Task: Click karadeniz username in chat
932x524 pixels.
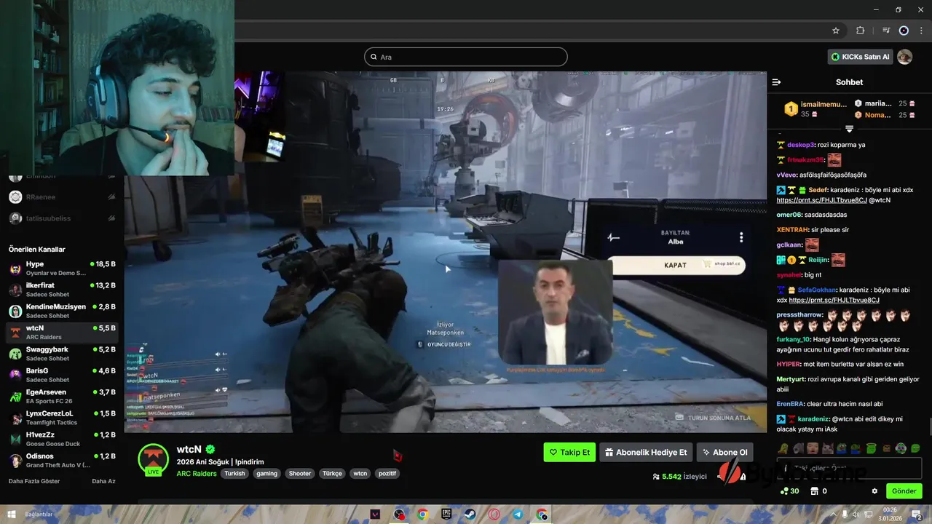Action: [x=814, y=419]
